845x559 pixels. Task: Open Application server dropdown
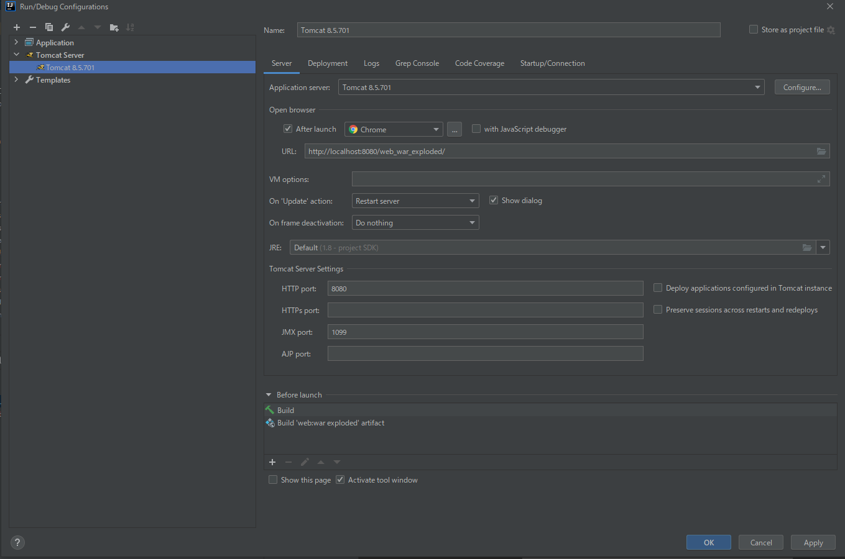click(551, 87)
